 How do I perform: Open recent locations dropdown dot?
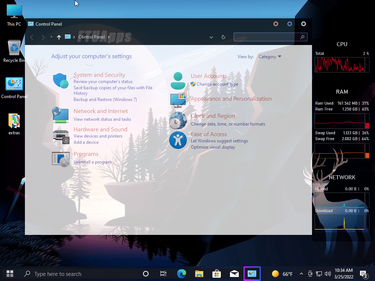[x=51, y=37]
